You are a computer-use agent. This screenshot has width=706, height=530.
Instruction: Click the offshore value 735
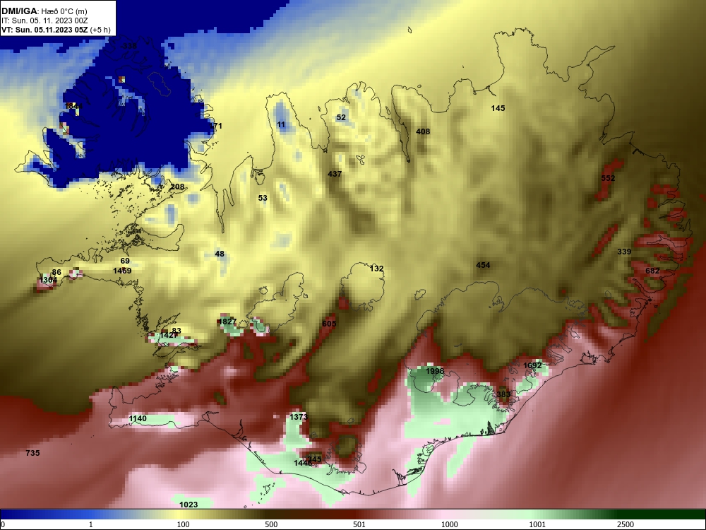32,454
